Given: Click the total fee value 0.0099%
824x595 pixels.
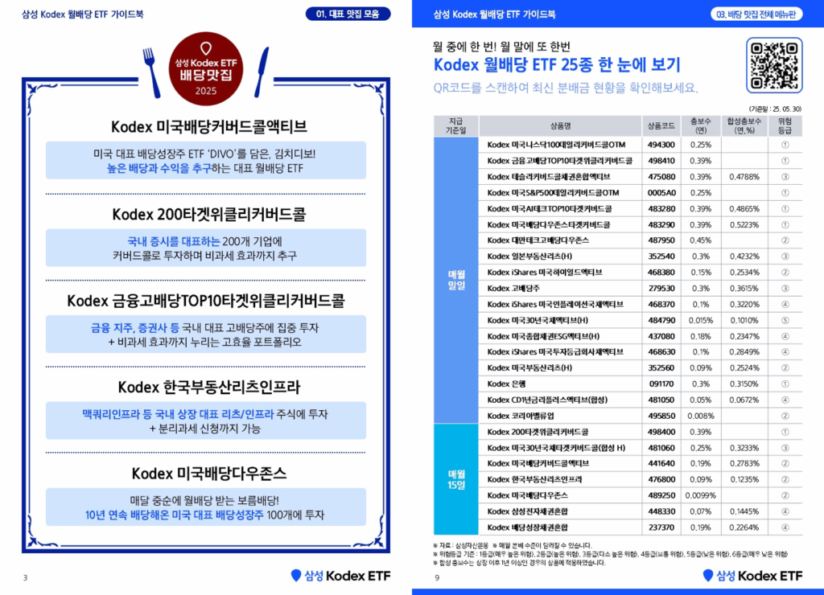Looking at the screenshot, I should [701, 495].
